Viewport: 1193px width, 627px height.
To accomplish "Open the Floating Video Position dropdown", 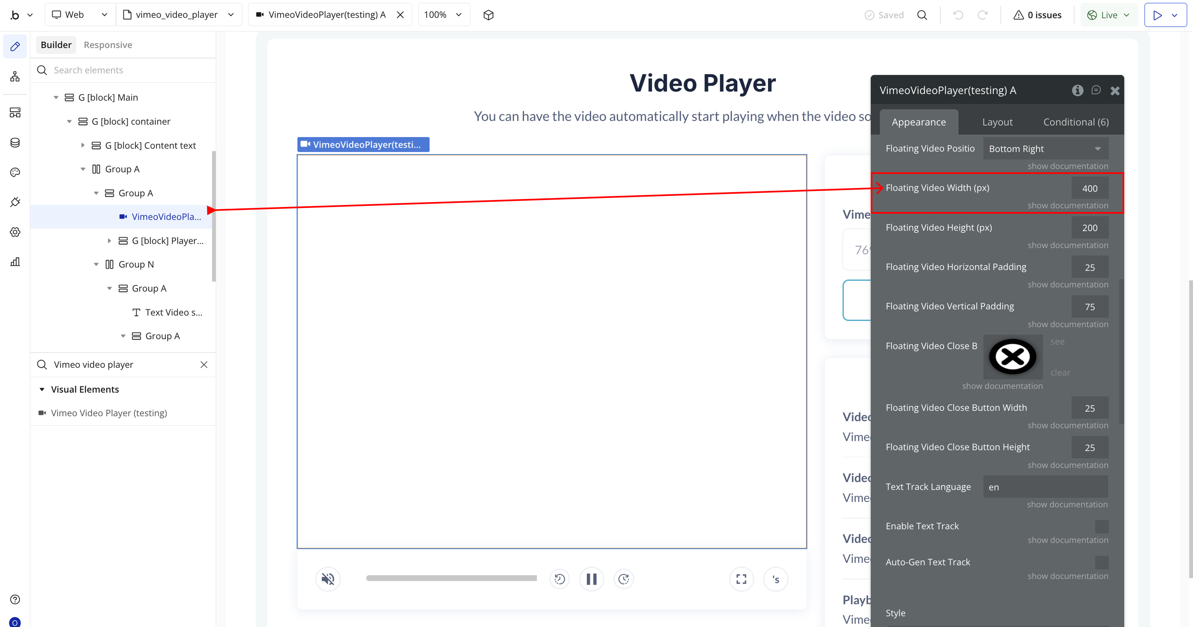I will coord(1045,149).
